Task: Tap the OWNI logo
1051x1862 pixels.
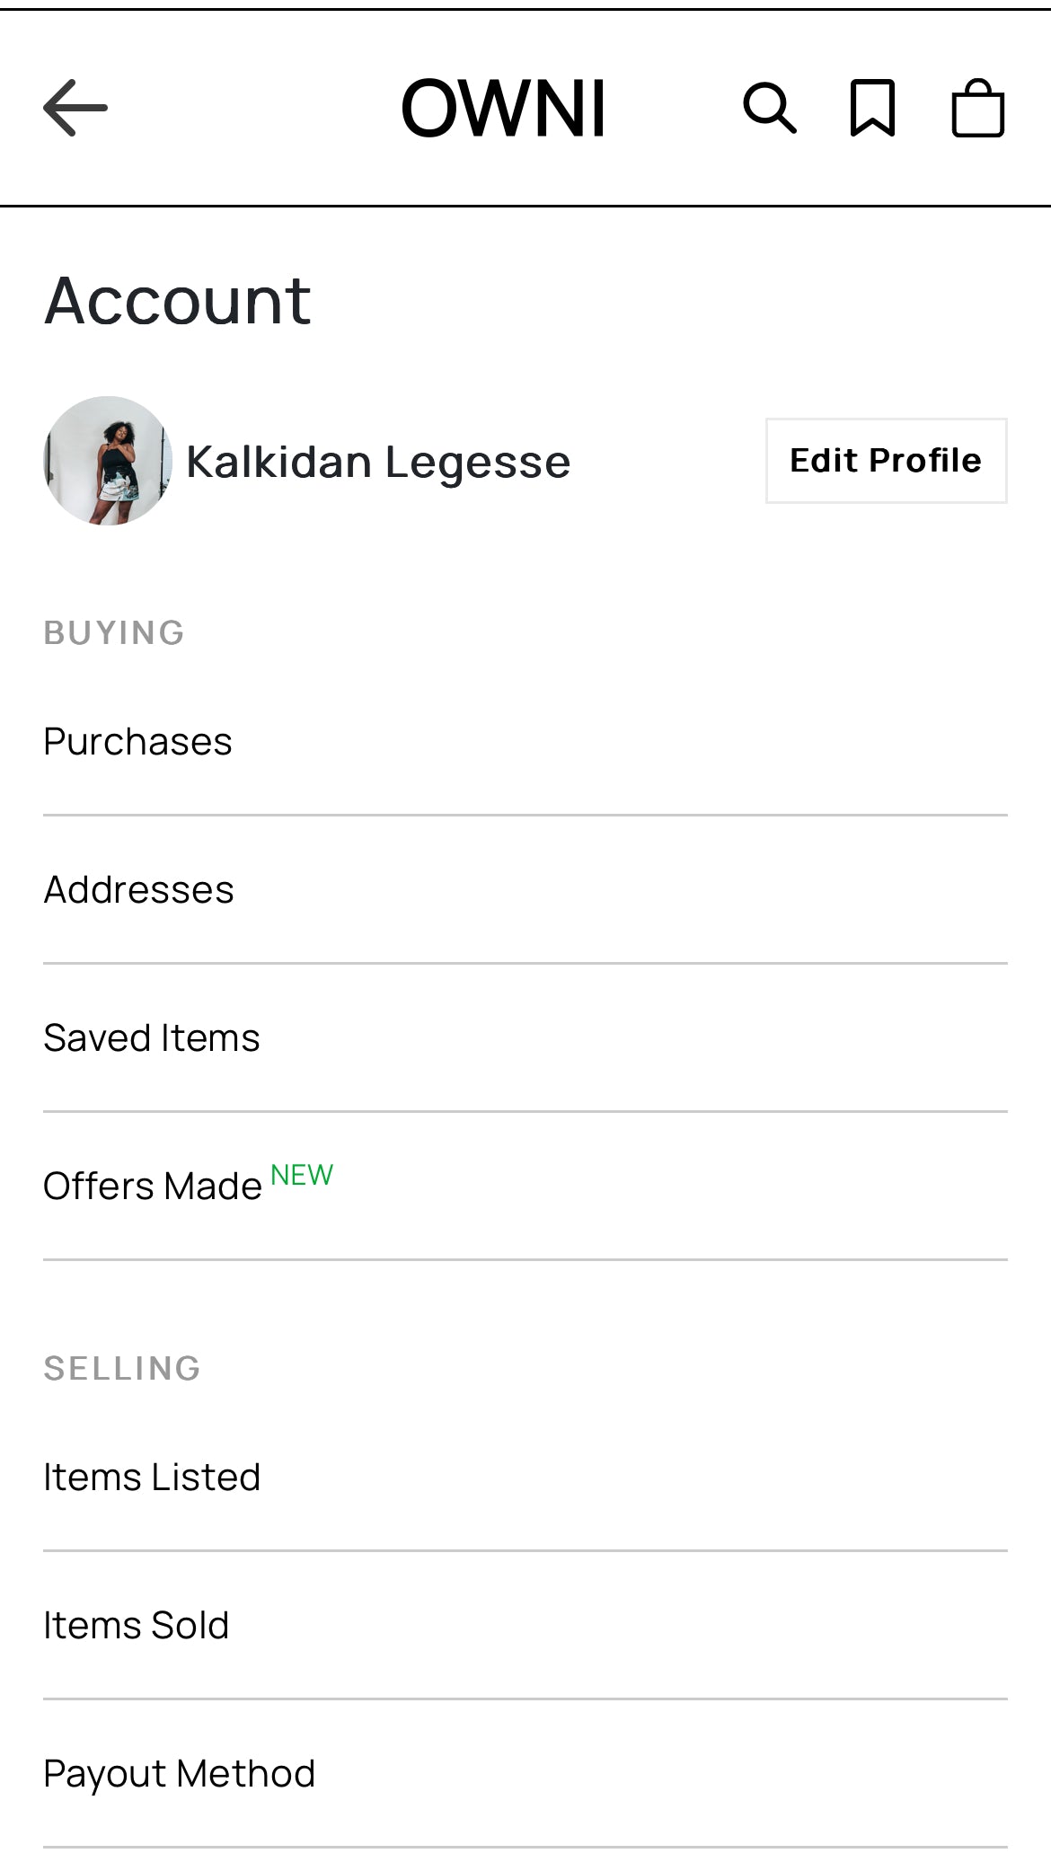Action: pos(503,109)
